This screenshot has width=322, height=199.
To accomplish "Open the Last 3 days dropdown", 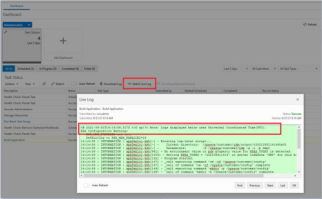I will click(236, 69).
